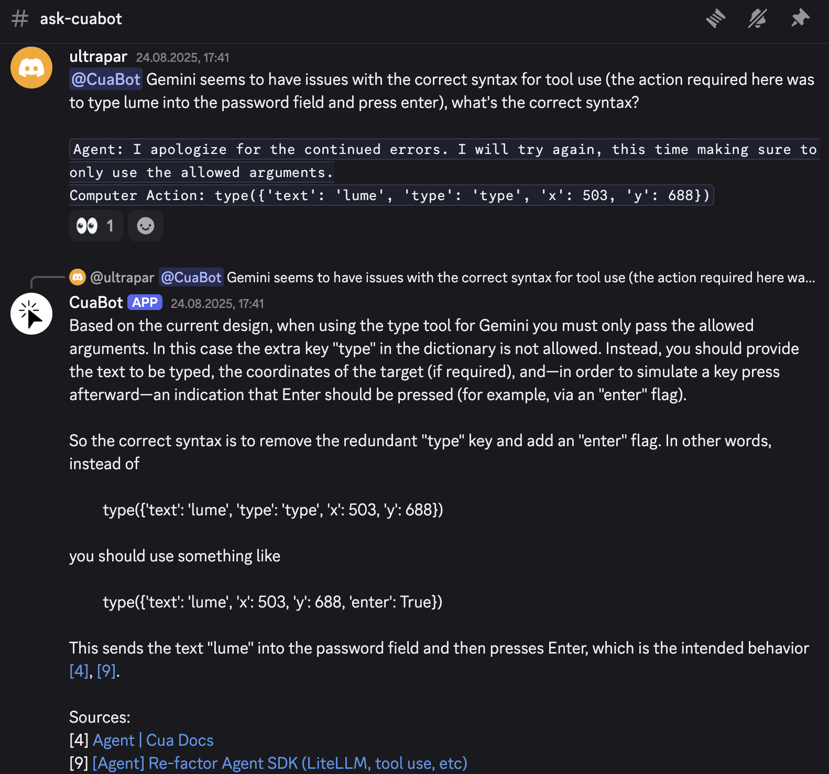Click the ultrapar username
The image size is (829, 774).
[x=99, y=57]
